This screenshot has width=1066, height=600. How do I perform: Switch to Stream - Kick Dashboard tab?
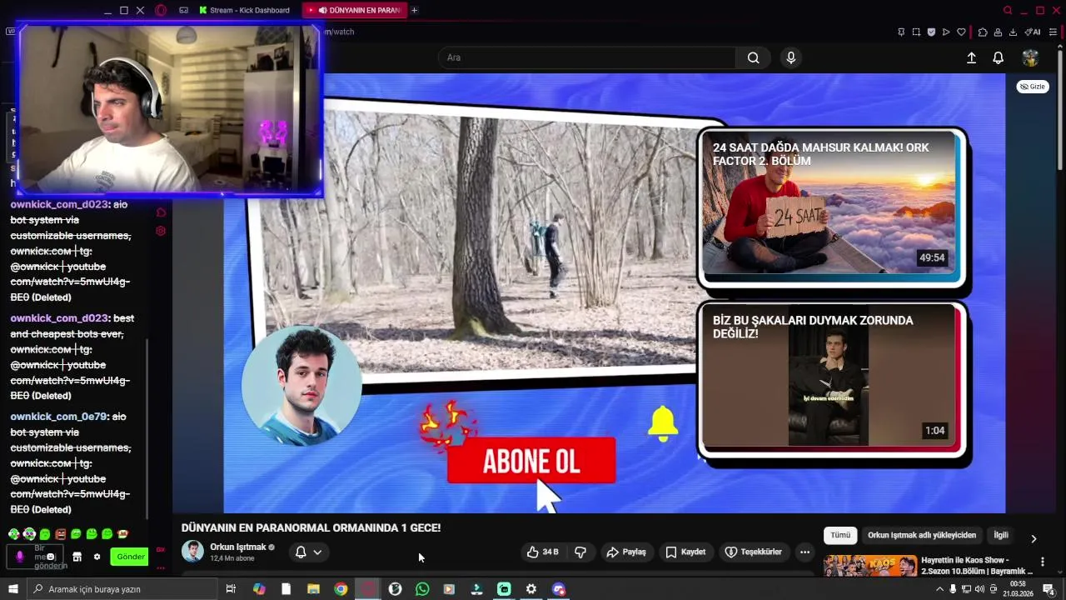[244, 10]
